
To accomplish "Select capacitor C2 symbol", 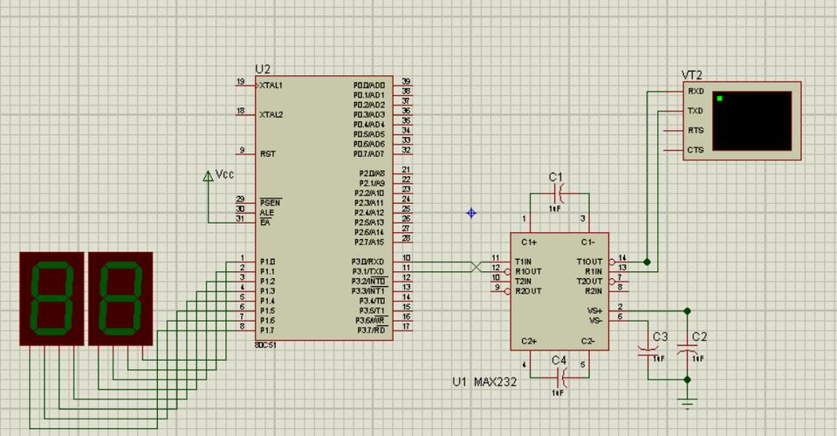I will pyautogui.click(x=687, y=351).
